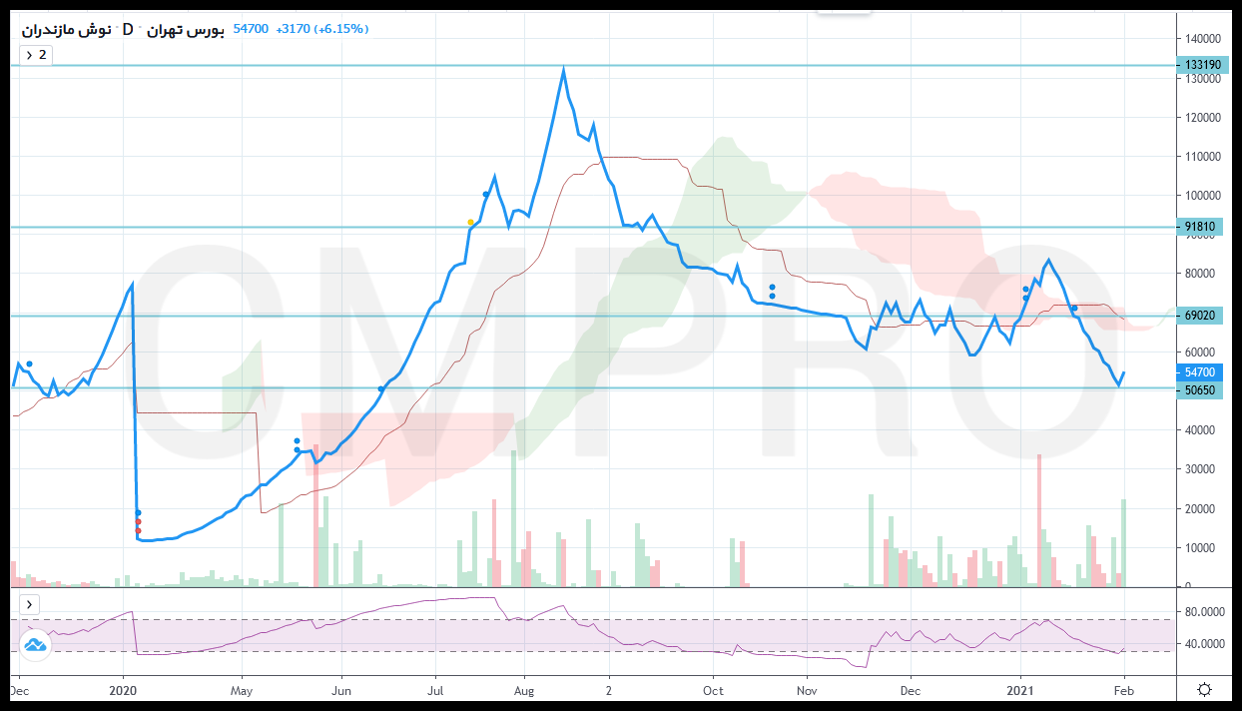Click 120000 on the price scale
Image resolution: width=1242 pixels, height=711 pixels.
coord(1203,117)
